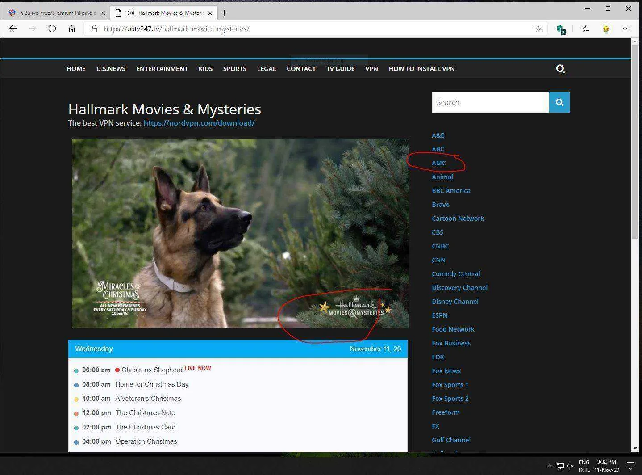Open AMC channel link

click(438, 163)
